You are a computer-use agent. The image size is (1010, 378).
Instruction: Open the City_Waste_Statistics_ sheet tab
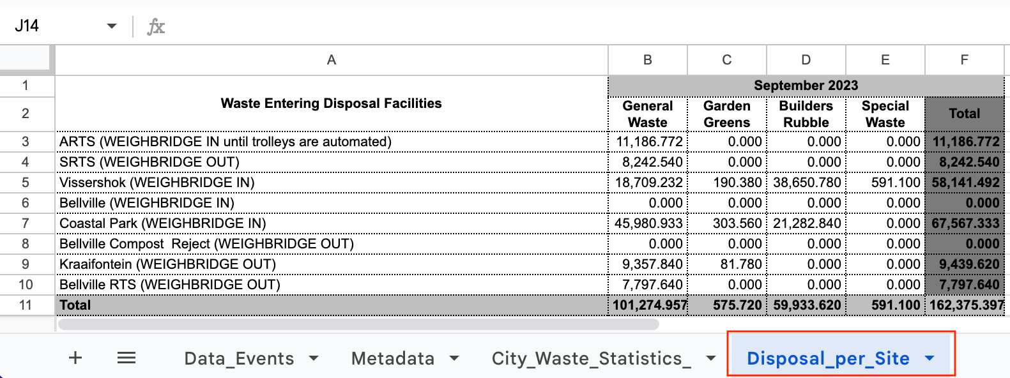coord(591,358)
